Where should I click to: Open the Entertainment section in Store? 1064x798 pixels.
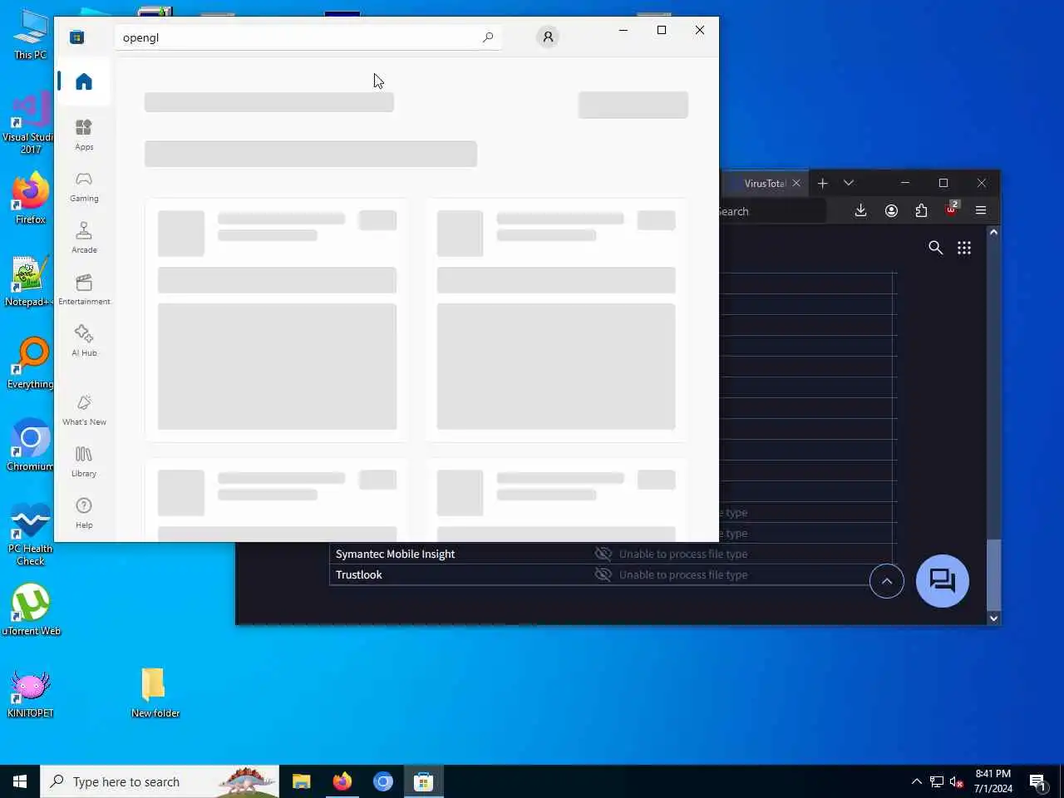click(84, 289)
